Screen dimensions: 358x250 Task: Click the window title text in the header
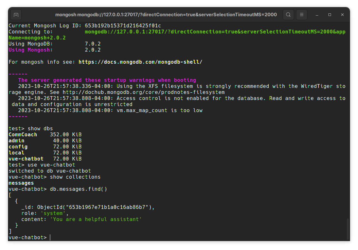[x=166, y=15]
